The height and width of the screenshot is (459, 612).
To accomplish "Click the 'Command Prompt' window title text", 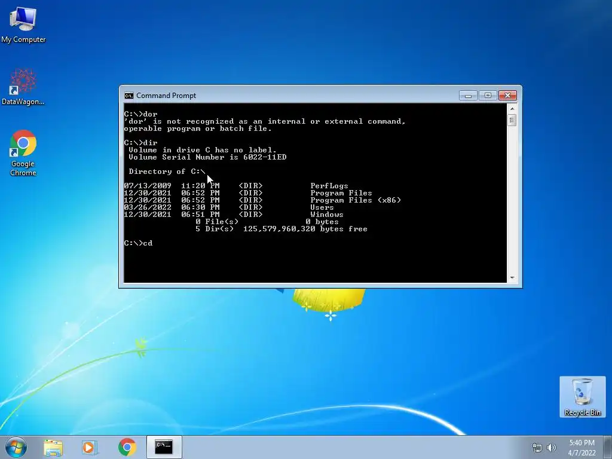I will pos(166,96).
